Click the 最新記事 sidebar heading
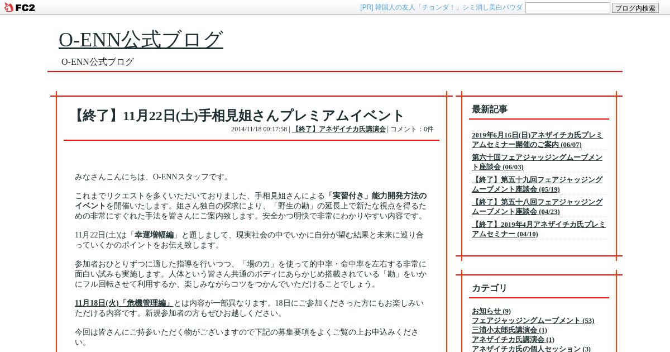The height and width of the screenshot is (352, 670). tap(490, 110)
